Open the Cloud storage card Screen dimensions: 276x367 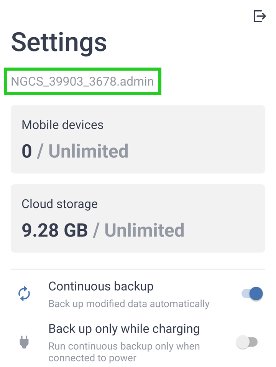point(138,218)
